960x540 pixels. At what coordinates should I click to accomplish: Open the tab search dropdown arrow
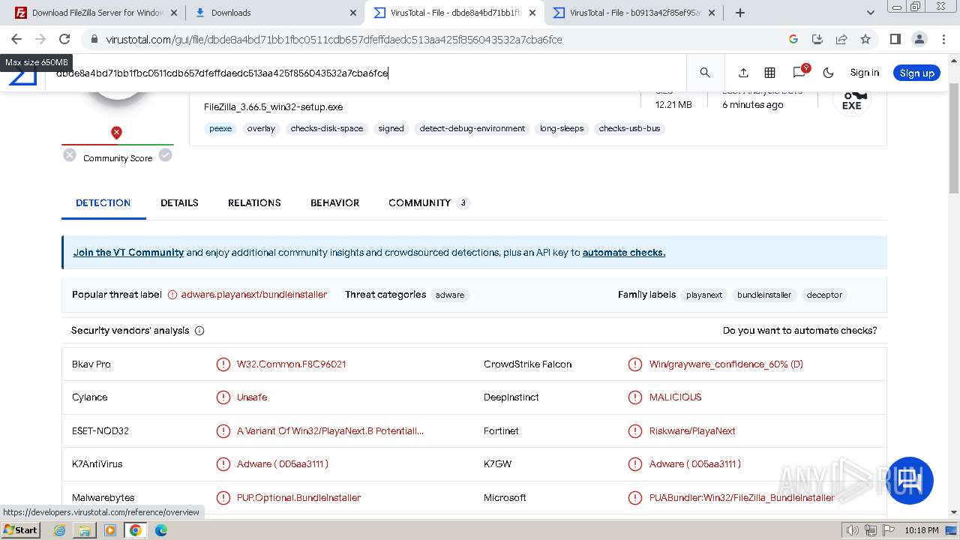871,13
